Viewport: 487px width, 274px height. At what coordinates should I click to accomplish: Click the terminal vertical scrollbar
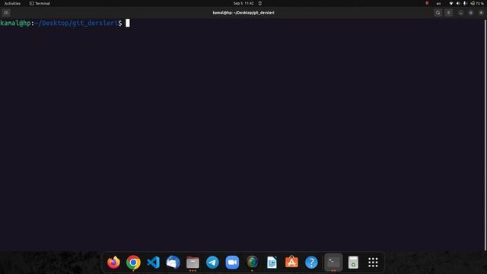[x=485, y=135]
